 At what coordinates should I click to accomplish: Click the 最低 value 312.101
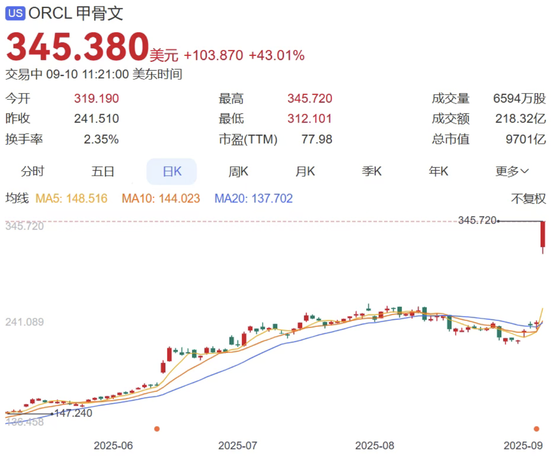point(310,118)
